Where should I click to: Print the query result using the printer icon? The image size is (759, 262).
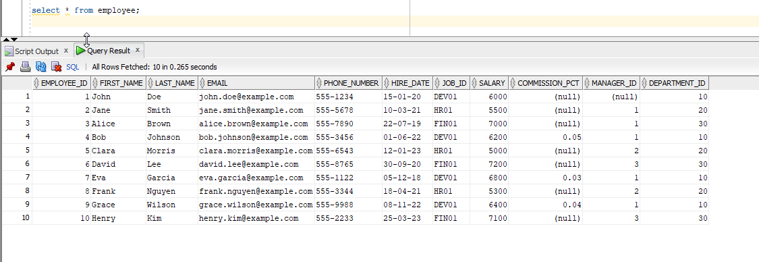[x=25, y=67]
